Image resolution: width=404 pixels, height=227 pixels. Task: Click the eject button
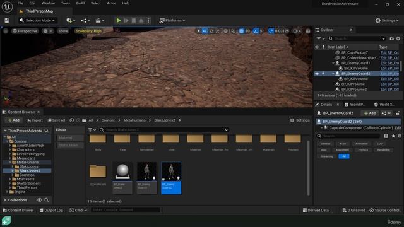click(x=141, y=20)
